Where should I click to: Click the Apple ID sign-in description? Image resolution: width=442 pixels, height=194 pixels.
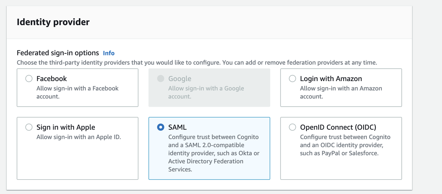click(x=78, y=137)
